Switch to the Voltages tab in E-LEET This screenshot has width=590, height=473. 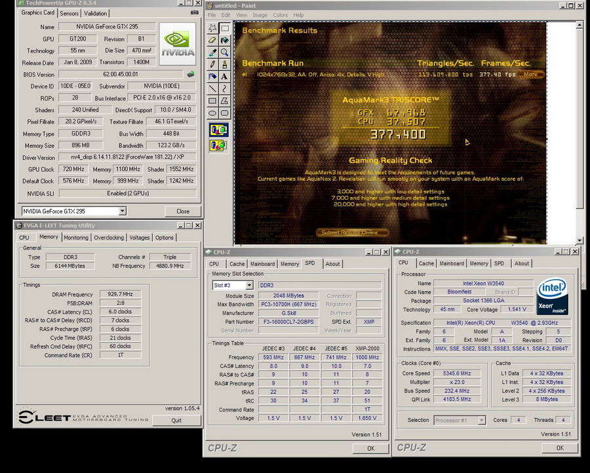pyautogui.click(x=140, y=238)
